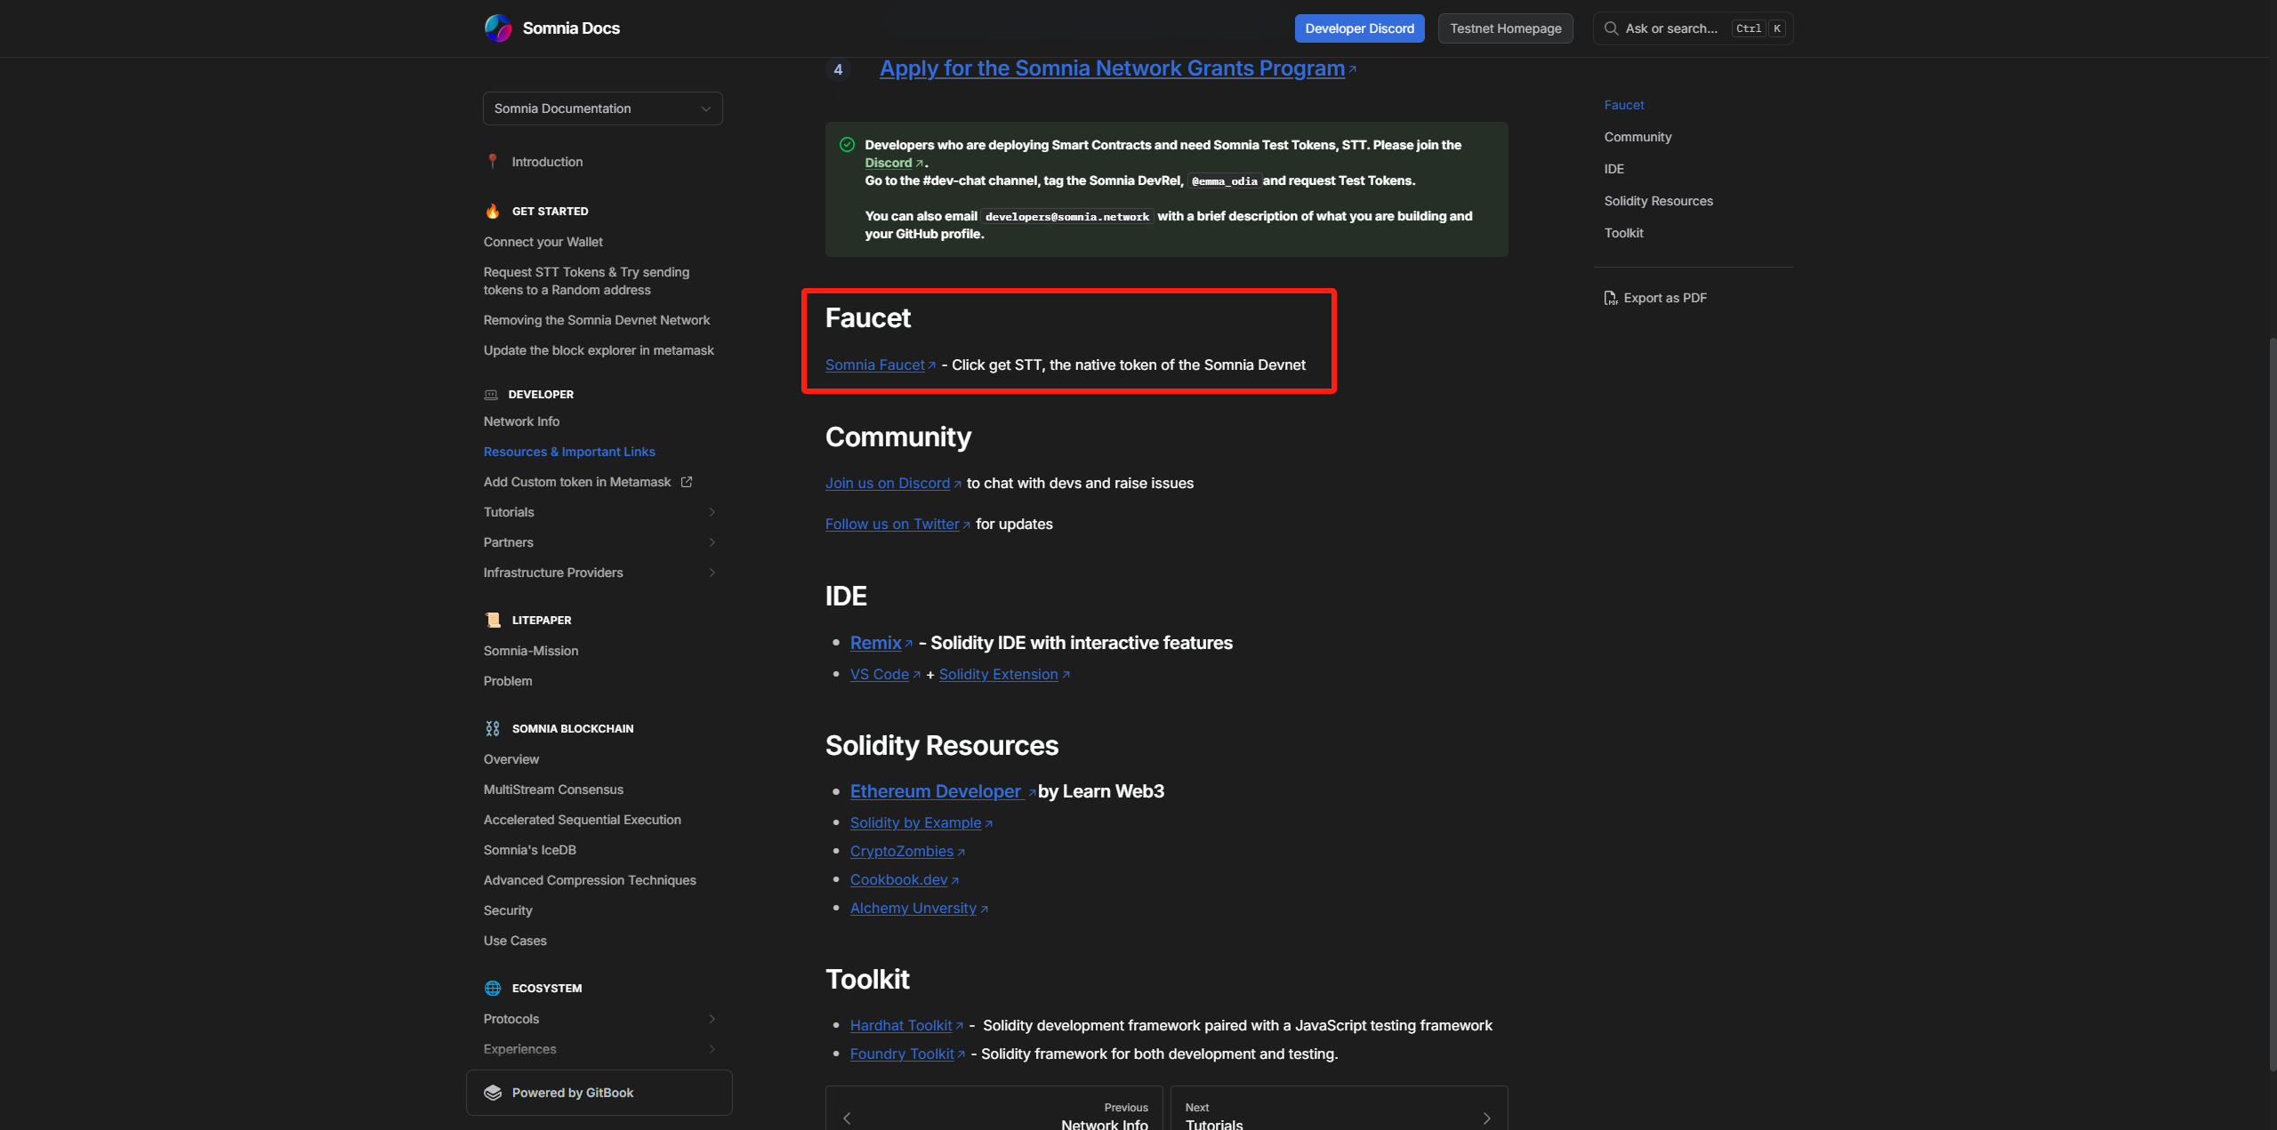Viewport: 2277px width, 1130px height.
Task: Open Connect your Wallet page
Action: (543, 242)
